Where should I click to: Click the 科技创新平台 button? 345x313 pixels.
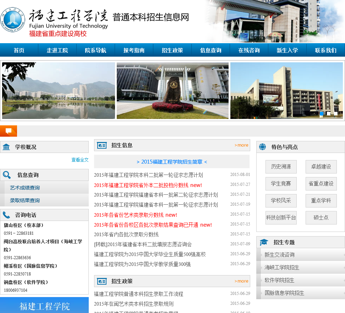click(x=281, y=217)
